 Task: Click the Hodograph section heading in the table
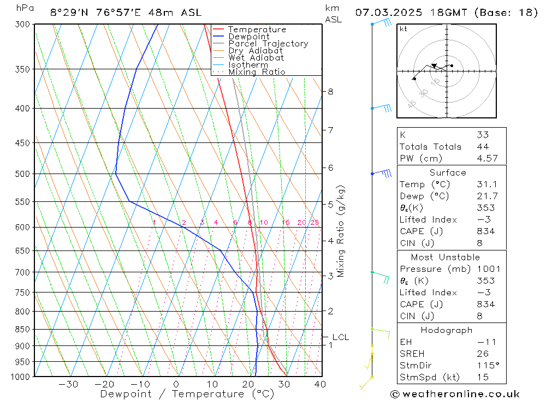447,330
